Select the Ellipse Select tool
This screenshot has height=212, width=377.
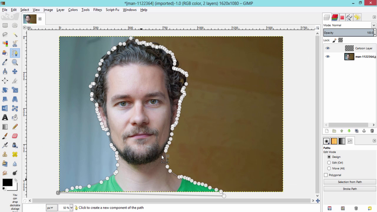15,25
